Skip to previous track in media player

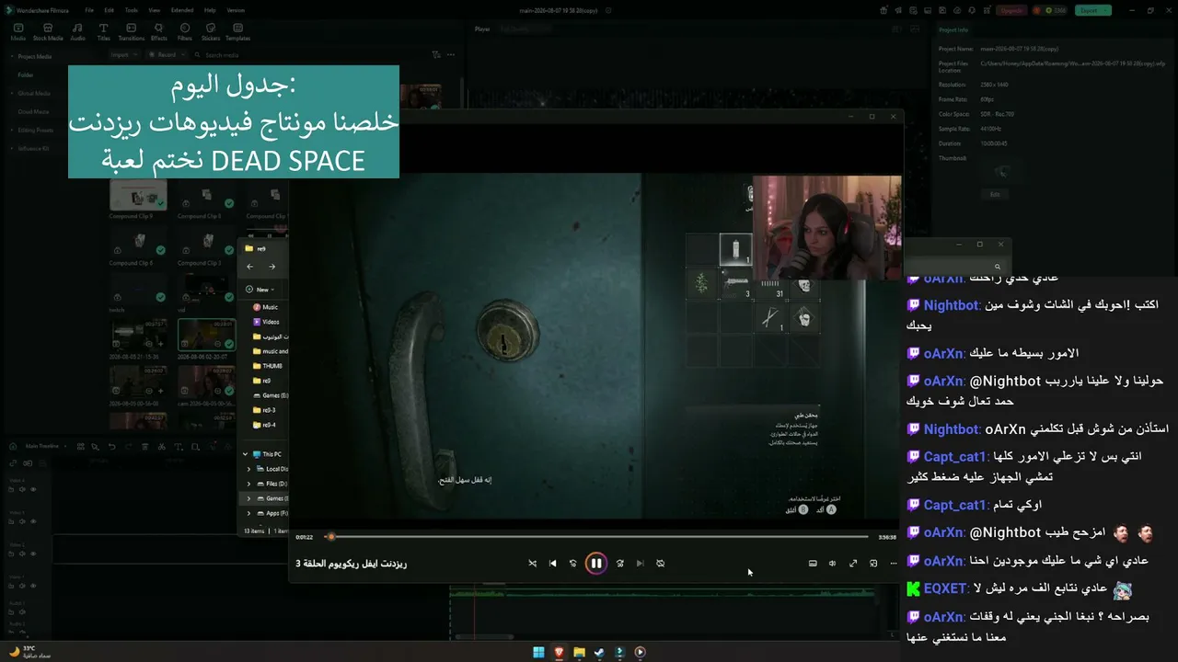(553, 564)
